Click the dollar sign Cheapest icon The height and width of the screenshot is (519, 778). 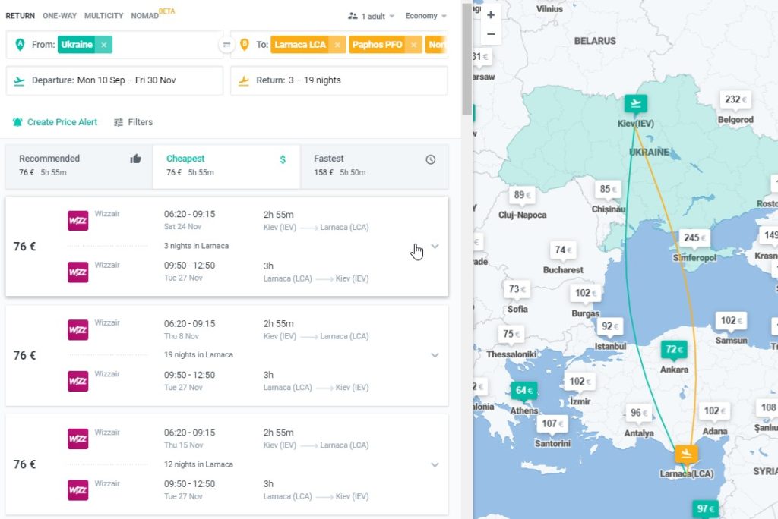click(283, 159)
